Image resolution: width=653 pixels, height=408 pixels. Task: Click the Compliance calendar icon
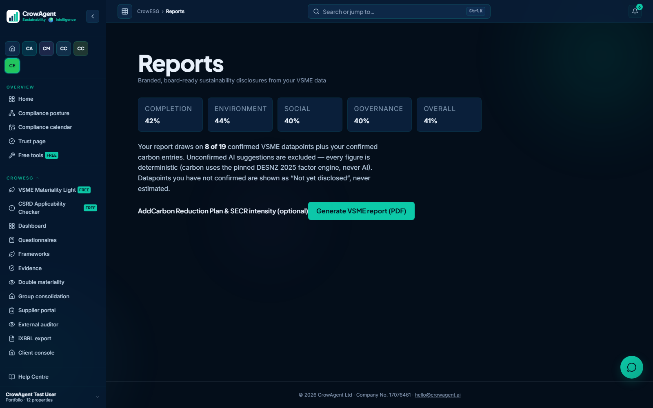click(x=12, y=127)
